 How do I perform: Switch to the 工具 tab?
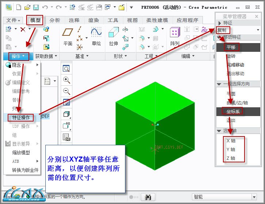pos(113,20)
